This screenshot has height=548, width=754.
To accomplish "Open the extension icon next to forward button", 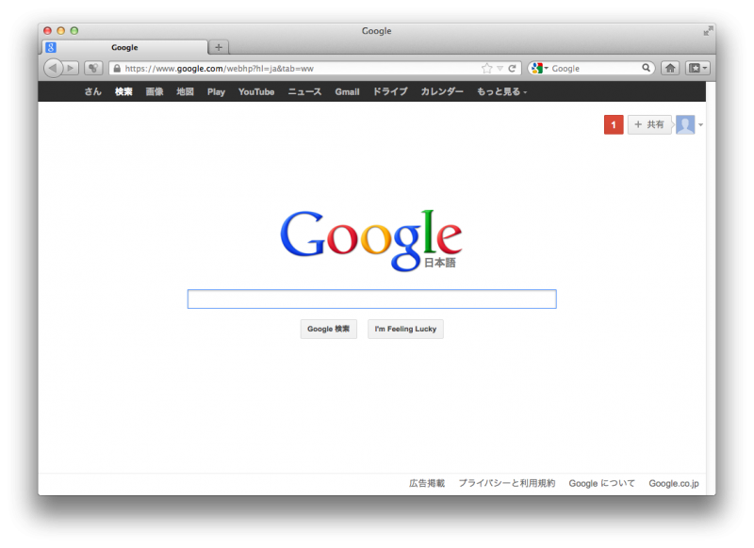I will point(93,68).
